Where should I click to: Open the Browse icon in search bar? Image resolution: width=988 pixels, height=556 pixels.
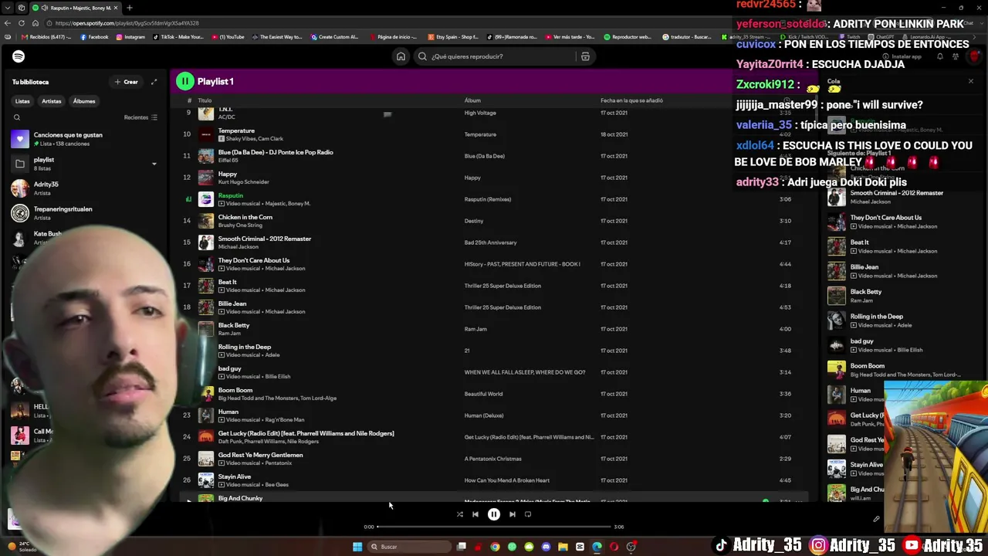point(585,56)
